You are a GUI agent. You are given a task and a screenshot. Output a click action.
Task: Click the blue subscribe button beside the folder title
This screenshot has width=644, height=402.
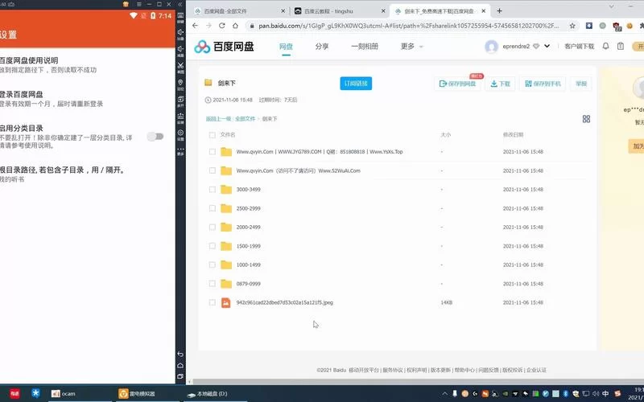(356, 84)
